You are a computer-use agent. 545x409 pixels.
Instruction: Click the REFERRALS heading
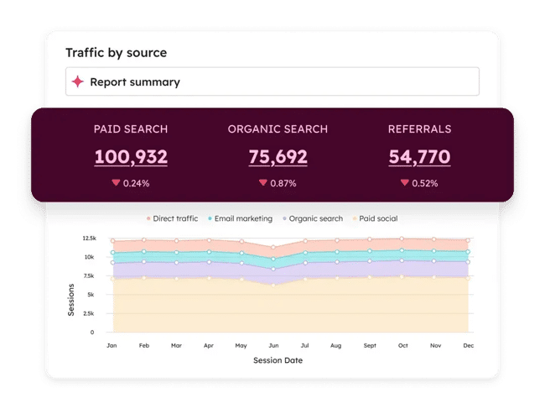[x=419, y=129]
